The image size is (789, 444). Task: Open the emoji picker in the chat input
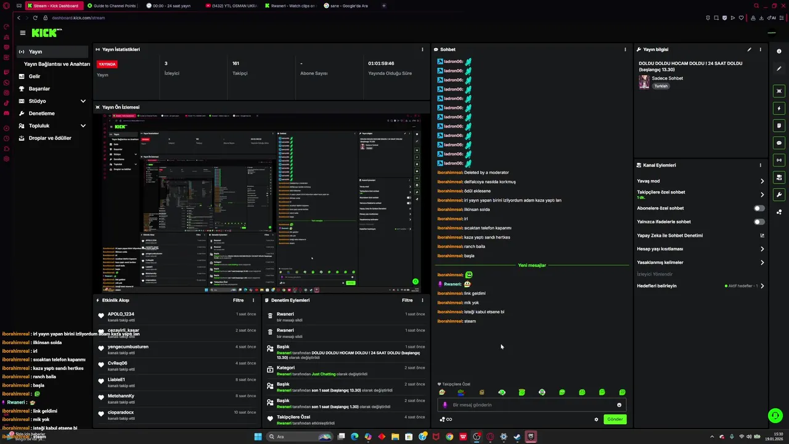click(x=619, y=405)
